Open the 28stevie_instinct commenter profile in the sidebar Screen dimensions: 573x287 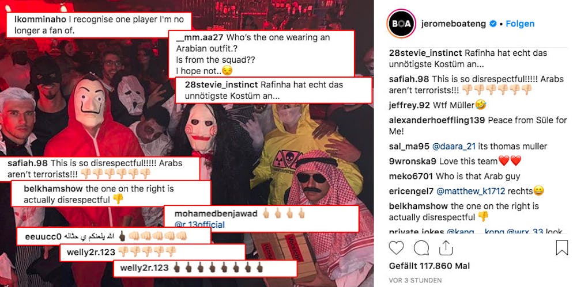426,53
